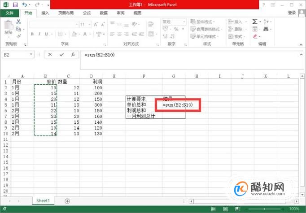Click the Redo arrow icon

click(x=37, y=4)
